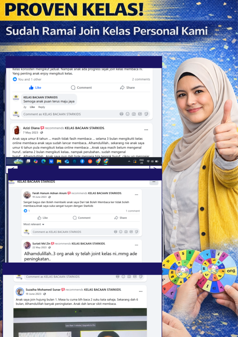Click the Comment button under Farah Hanum's review
Viewport: 238px width, 337px height.
[82, 218]
